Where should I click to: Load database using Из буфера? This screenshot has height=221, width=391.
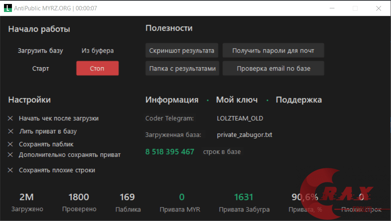[x=98, y=51]
